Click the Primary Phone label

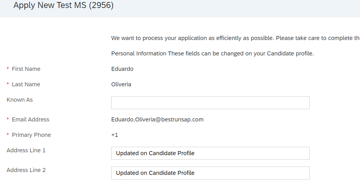click(31, 135)
